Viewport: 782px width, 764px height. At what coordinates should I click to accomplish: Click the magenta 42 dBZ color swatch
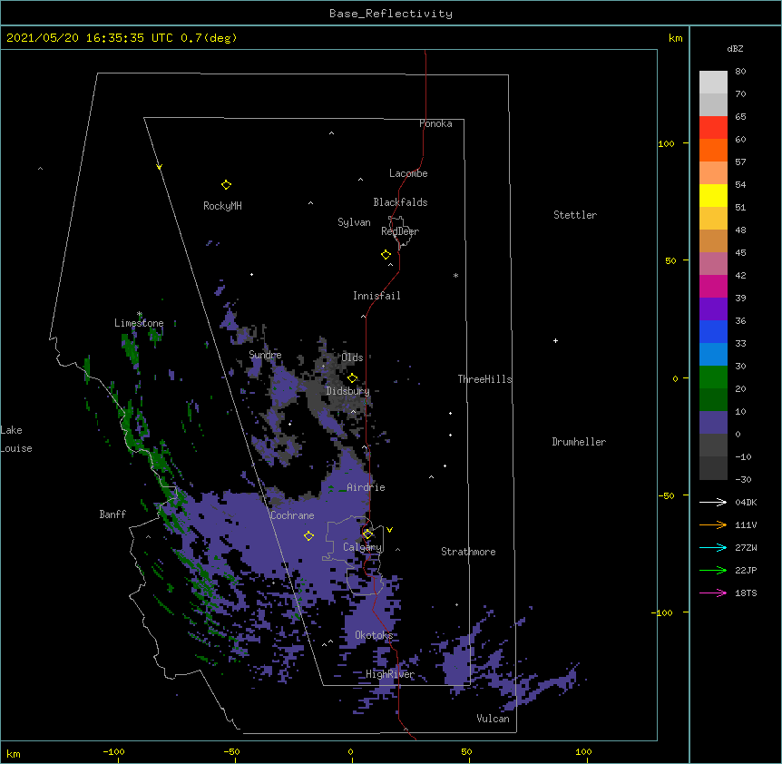pyautogui.click(x=713, y=286)
